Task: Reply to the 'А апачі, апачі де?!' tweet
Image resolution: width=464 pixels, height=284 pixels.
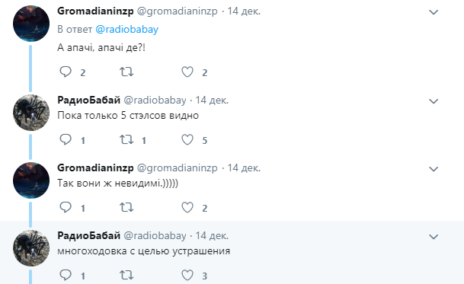Action: click(x=66, y=72)
